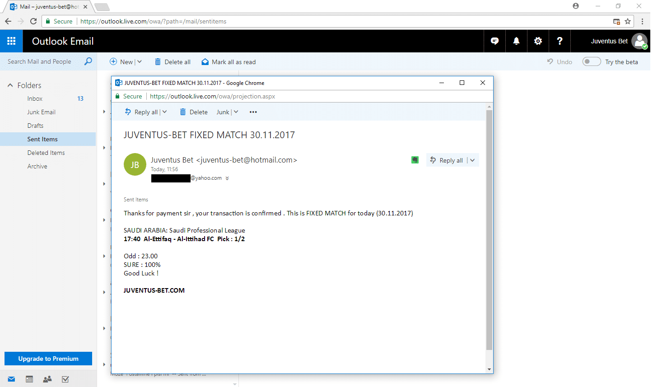Viewport: 653px width, 387px height.
Task: Toggle Try the beta switch
Action: coord(592,61)
